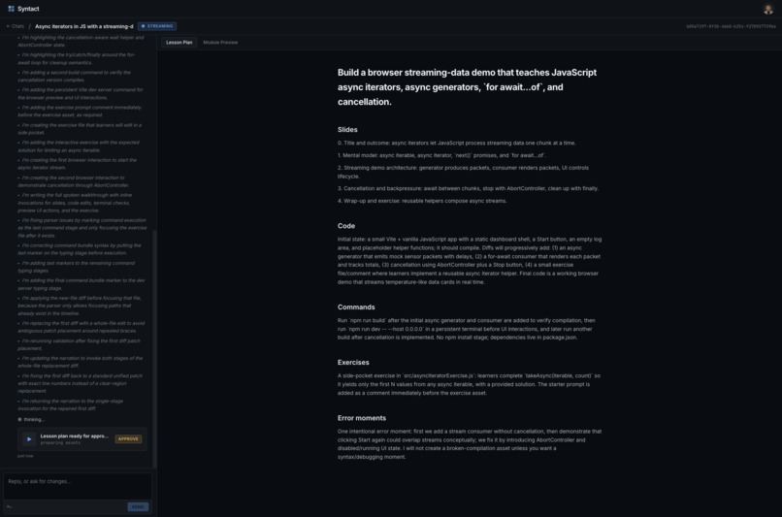
Task: Switch to the Lesson Plan tab
Action: [x=179, y=43]
